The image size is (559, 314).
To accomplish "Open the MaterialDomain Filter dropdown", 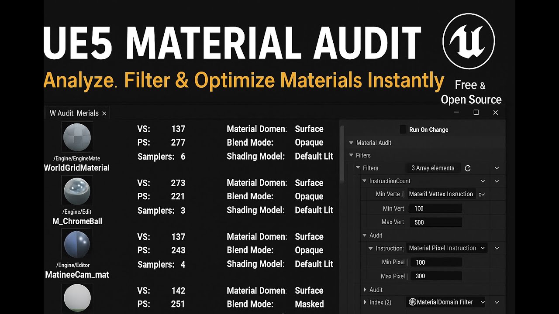I will [446, 302].
